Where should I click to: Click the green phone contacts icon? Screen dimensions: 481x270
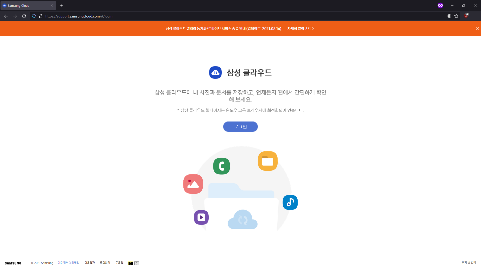point(221,166)
